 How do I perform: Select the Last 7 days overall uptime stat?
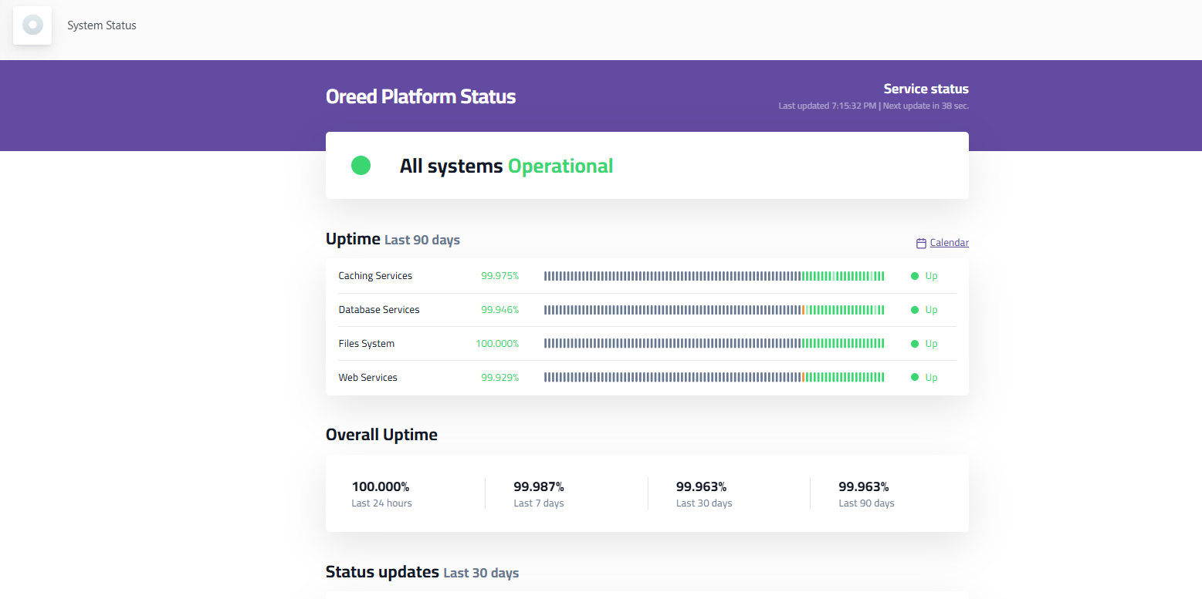pyautogui.click(x=539, y=494)
